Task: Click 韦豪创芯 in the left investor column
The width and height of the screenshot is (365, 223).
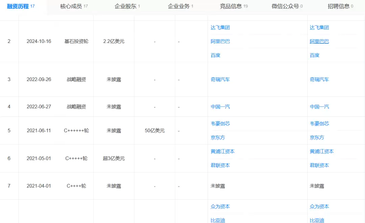Action: [x=220, y=124]
